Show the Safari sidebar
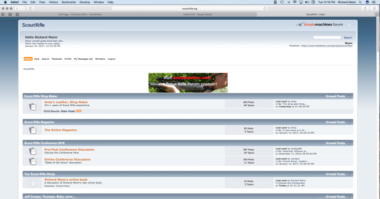The height and width of the screenshot is (199, 380). pyautogui.click(x=30, y=9)
